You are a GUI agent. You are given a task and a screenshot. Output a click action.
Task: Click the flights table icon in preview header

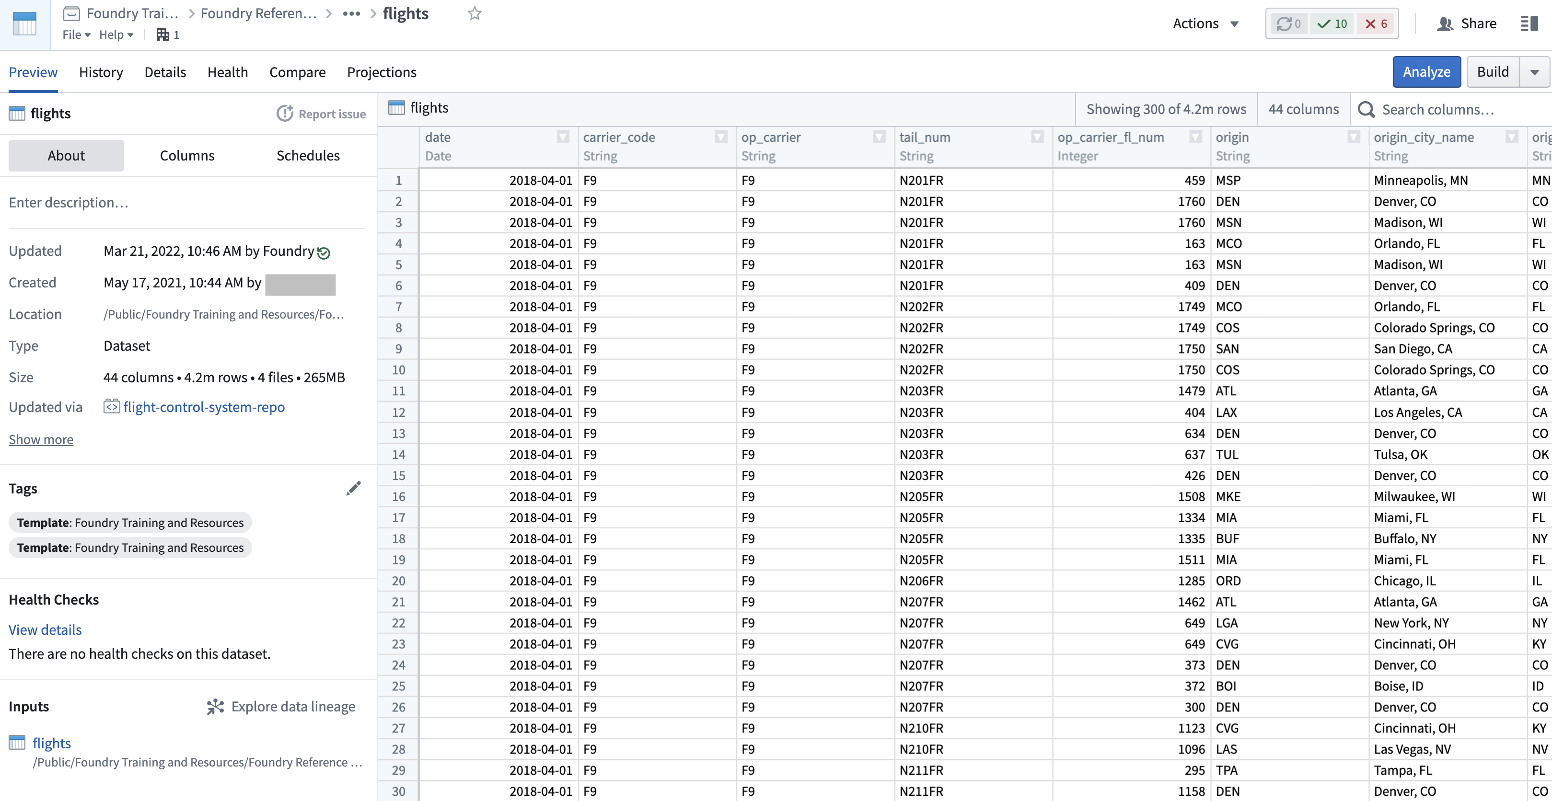(396, 108)
